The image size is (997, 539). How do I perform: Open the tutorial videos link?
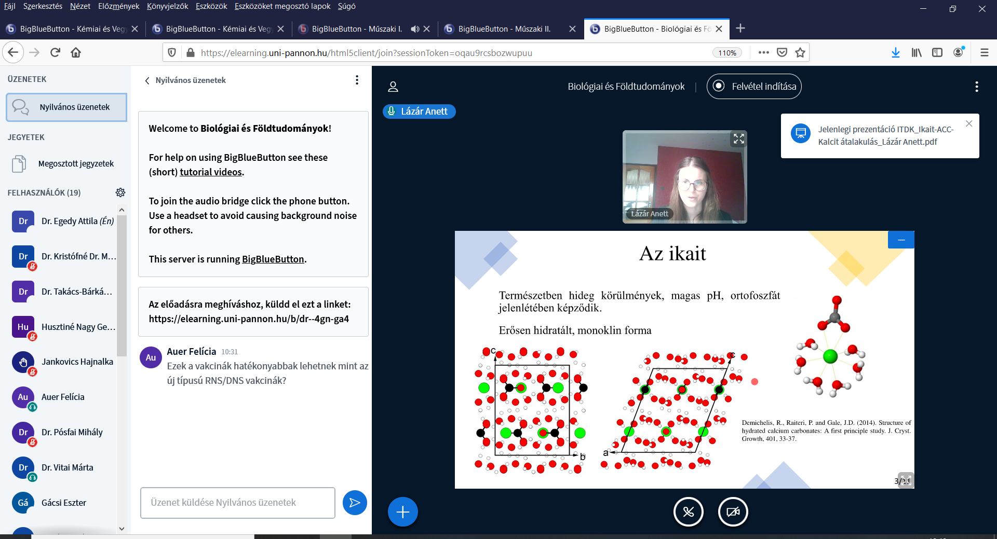[211, 172]
